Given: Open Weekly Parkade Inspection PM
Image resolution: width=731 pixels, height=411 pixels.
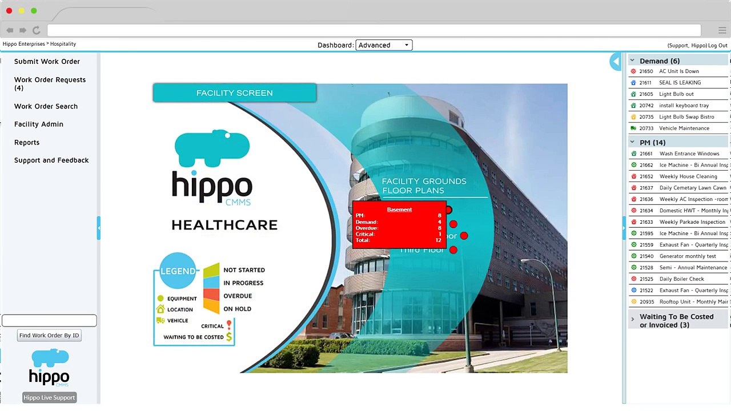Looking at the screenshot, I should click(x=692, y=222).
